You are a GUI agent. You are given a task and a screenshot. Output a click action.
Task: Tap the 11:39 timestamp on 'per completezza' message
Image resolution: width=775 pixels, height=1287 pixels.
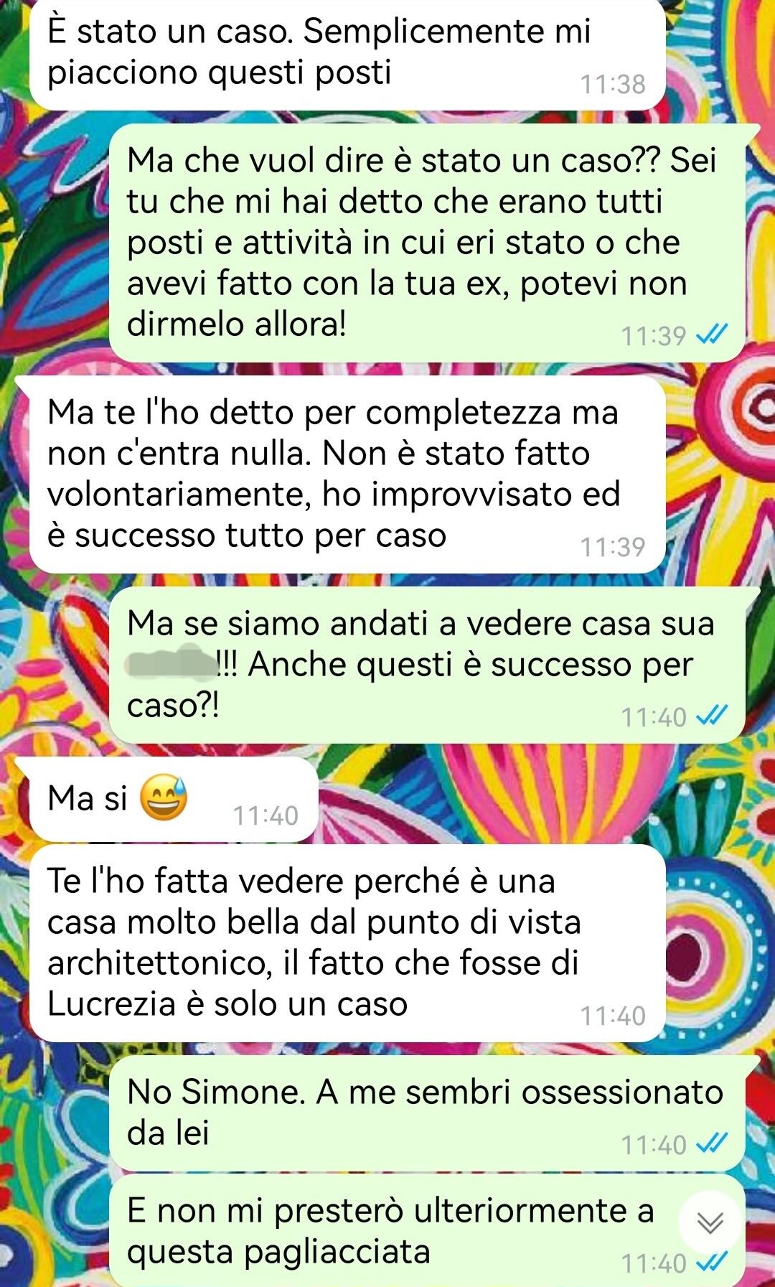click(613, 547)
